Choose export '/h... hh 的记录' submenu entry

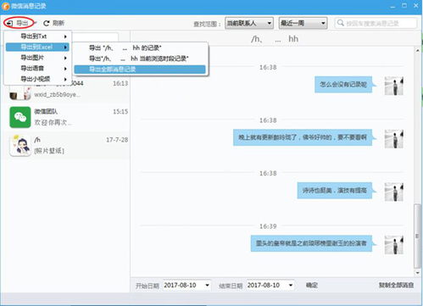point(140,48)
